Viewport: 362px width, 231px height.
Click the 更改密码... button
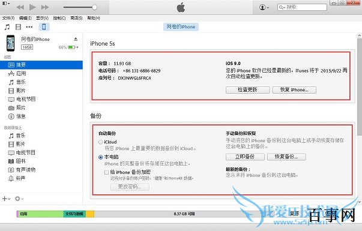coord(130,187)
